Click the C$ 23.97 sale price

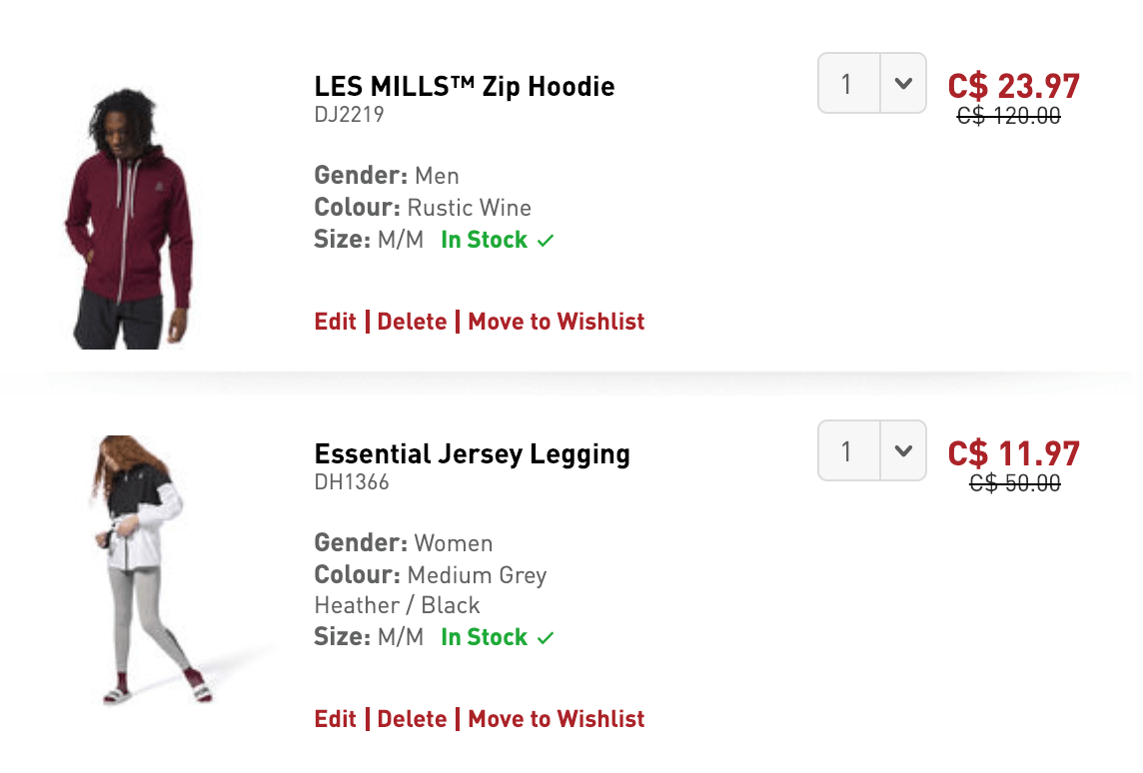[1013, 87]
